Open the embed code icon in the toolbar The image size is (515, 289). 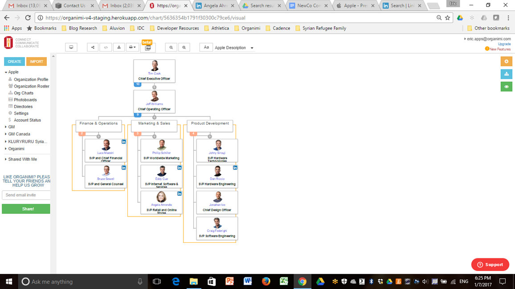106,48
